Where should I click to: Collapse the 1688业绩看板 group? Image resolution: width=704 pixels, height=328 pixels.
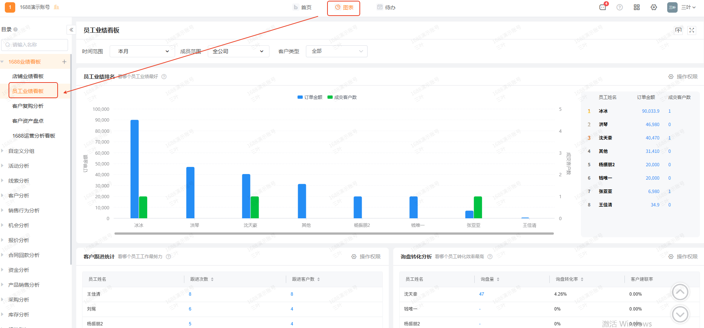coord(2,62)
